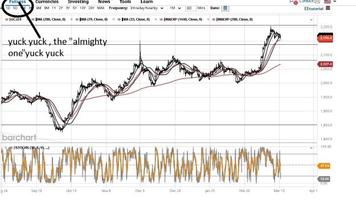Click the envelope icon beside Contact
This screenshot has height=210, width=356.
[x=317, y=1]
